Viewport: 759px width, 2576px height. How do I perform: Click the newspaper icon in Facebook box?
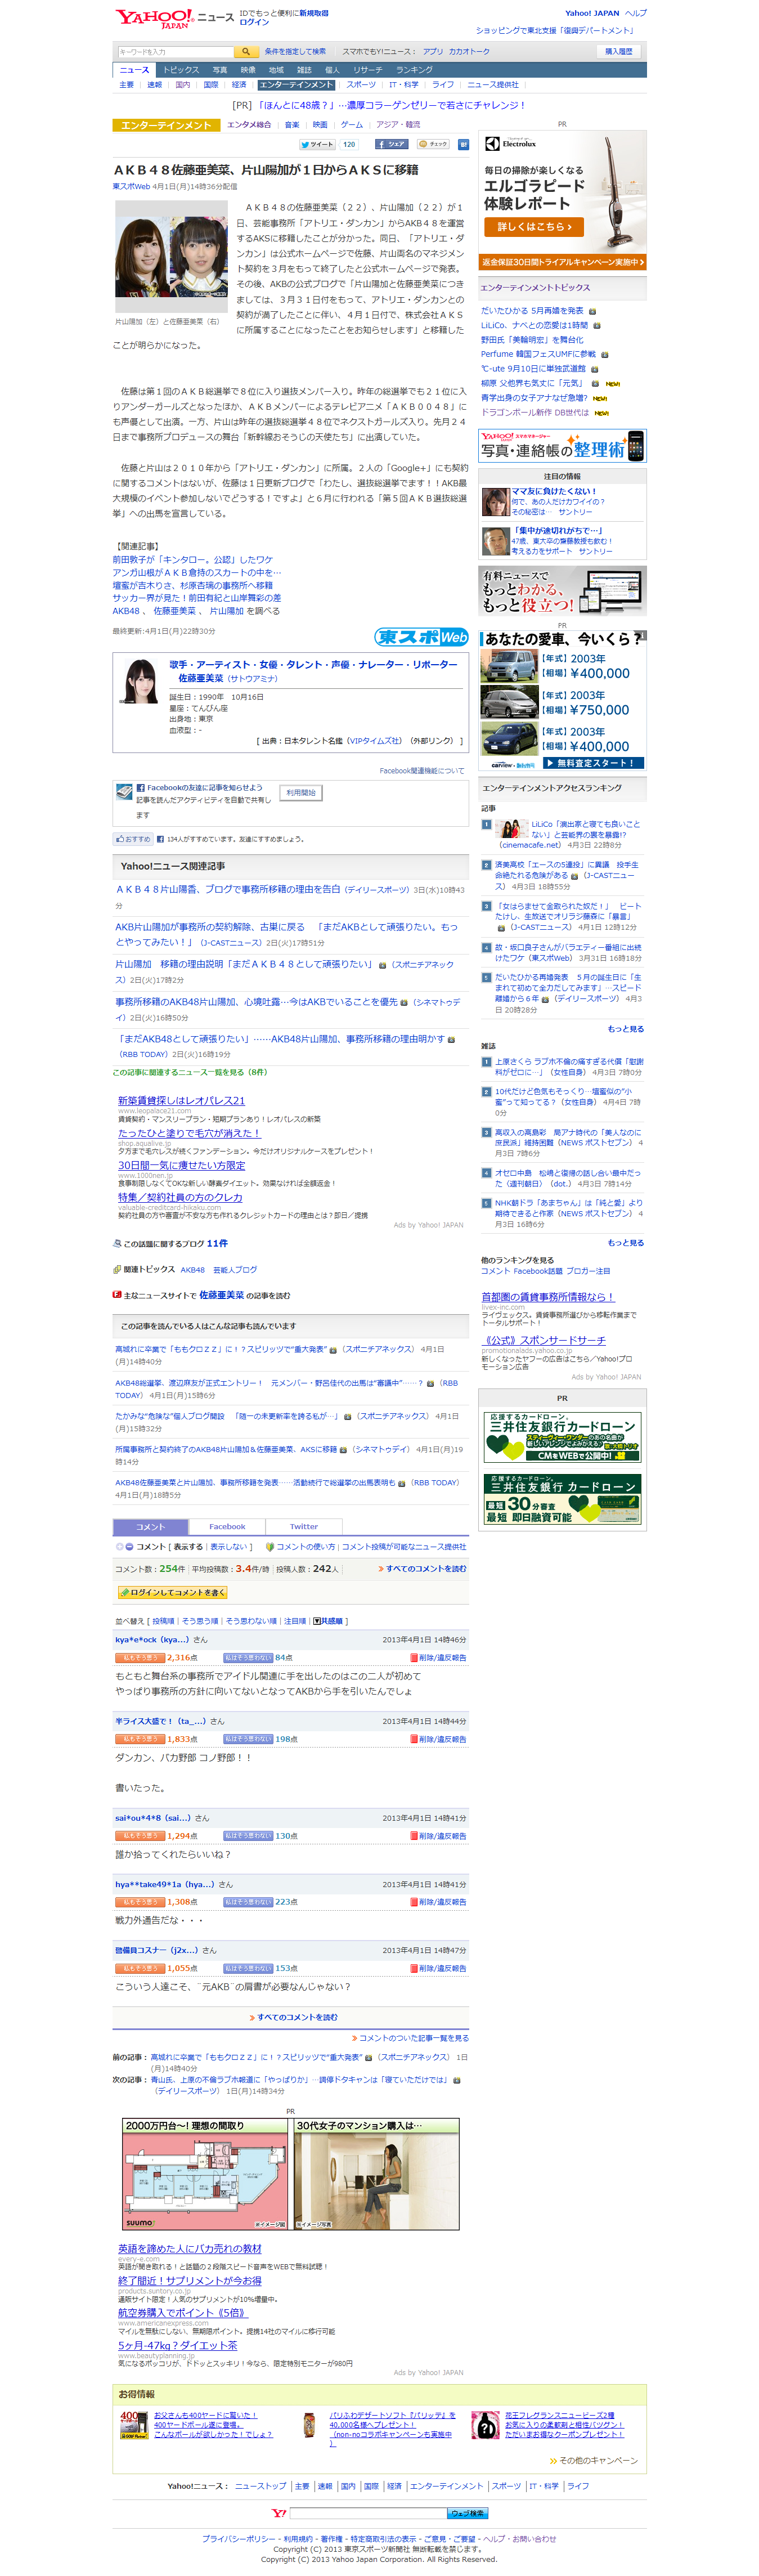124,792
